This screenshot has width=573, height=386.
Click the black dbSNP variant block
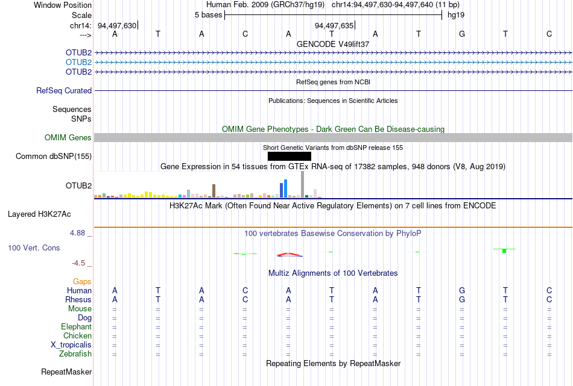pyautogui.click(x=290, y=156)
